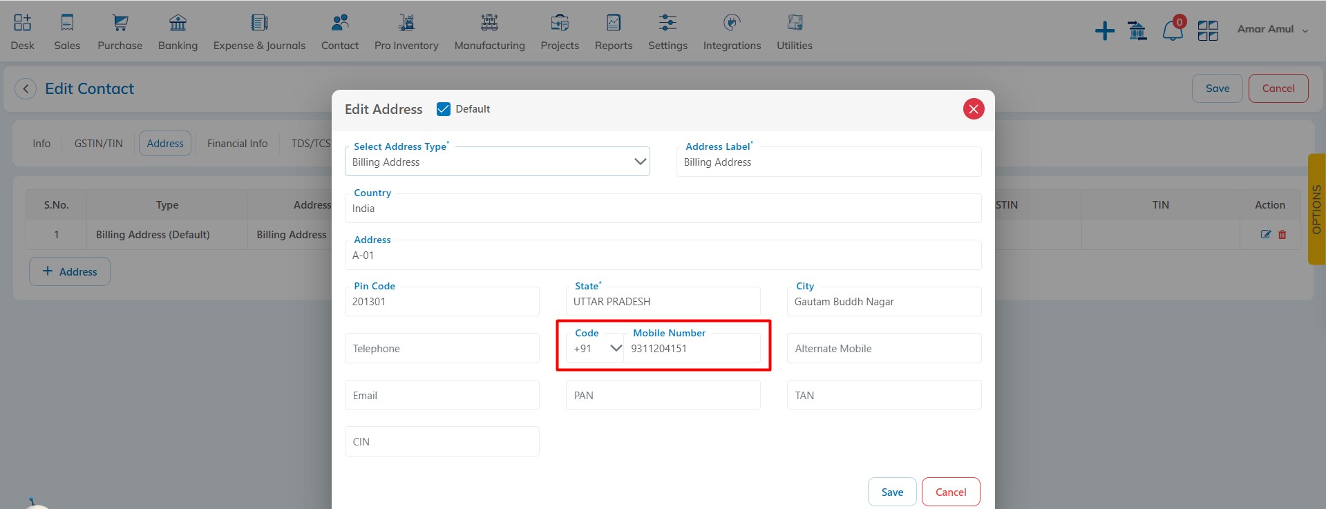Click the S.No. column header
The image size is (1326, 509).
(57, 205)
